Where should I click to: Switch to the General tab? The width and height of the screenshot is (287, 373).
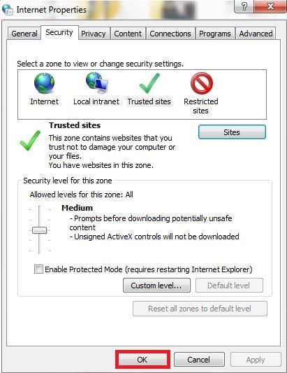click(24, 34)
